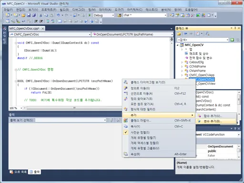Click the new folder icon in Class View

tap(179, 33)
